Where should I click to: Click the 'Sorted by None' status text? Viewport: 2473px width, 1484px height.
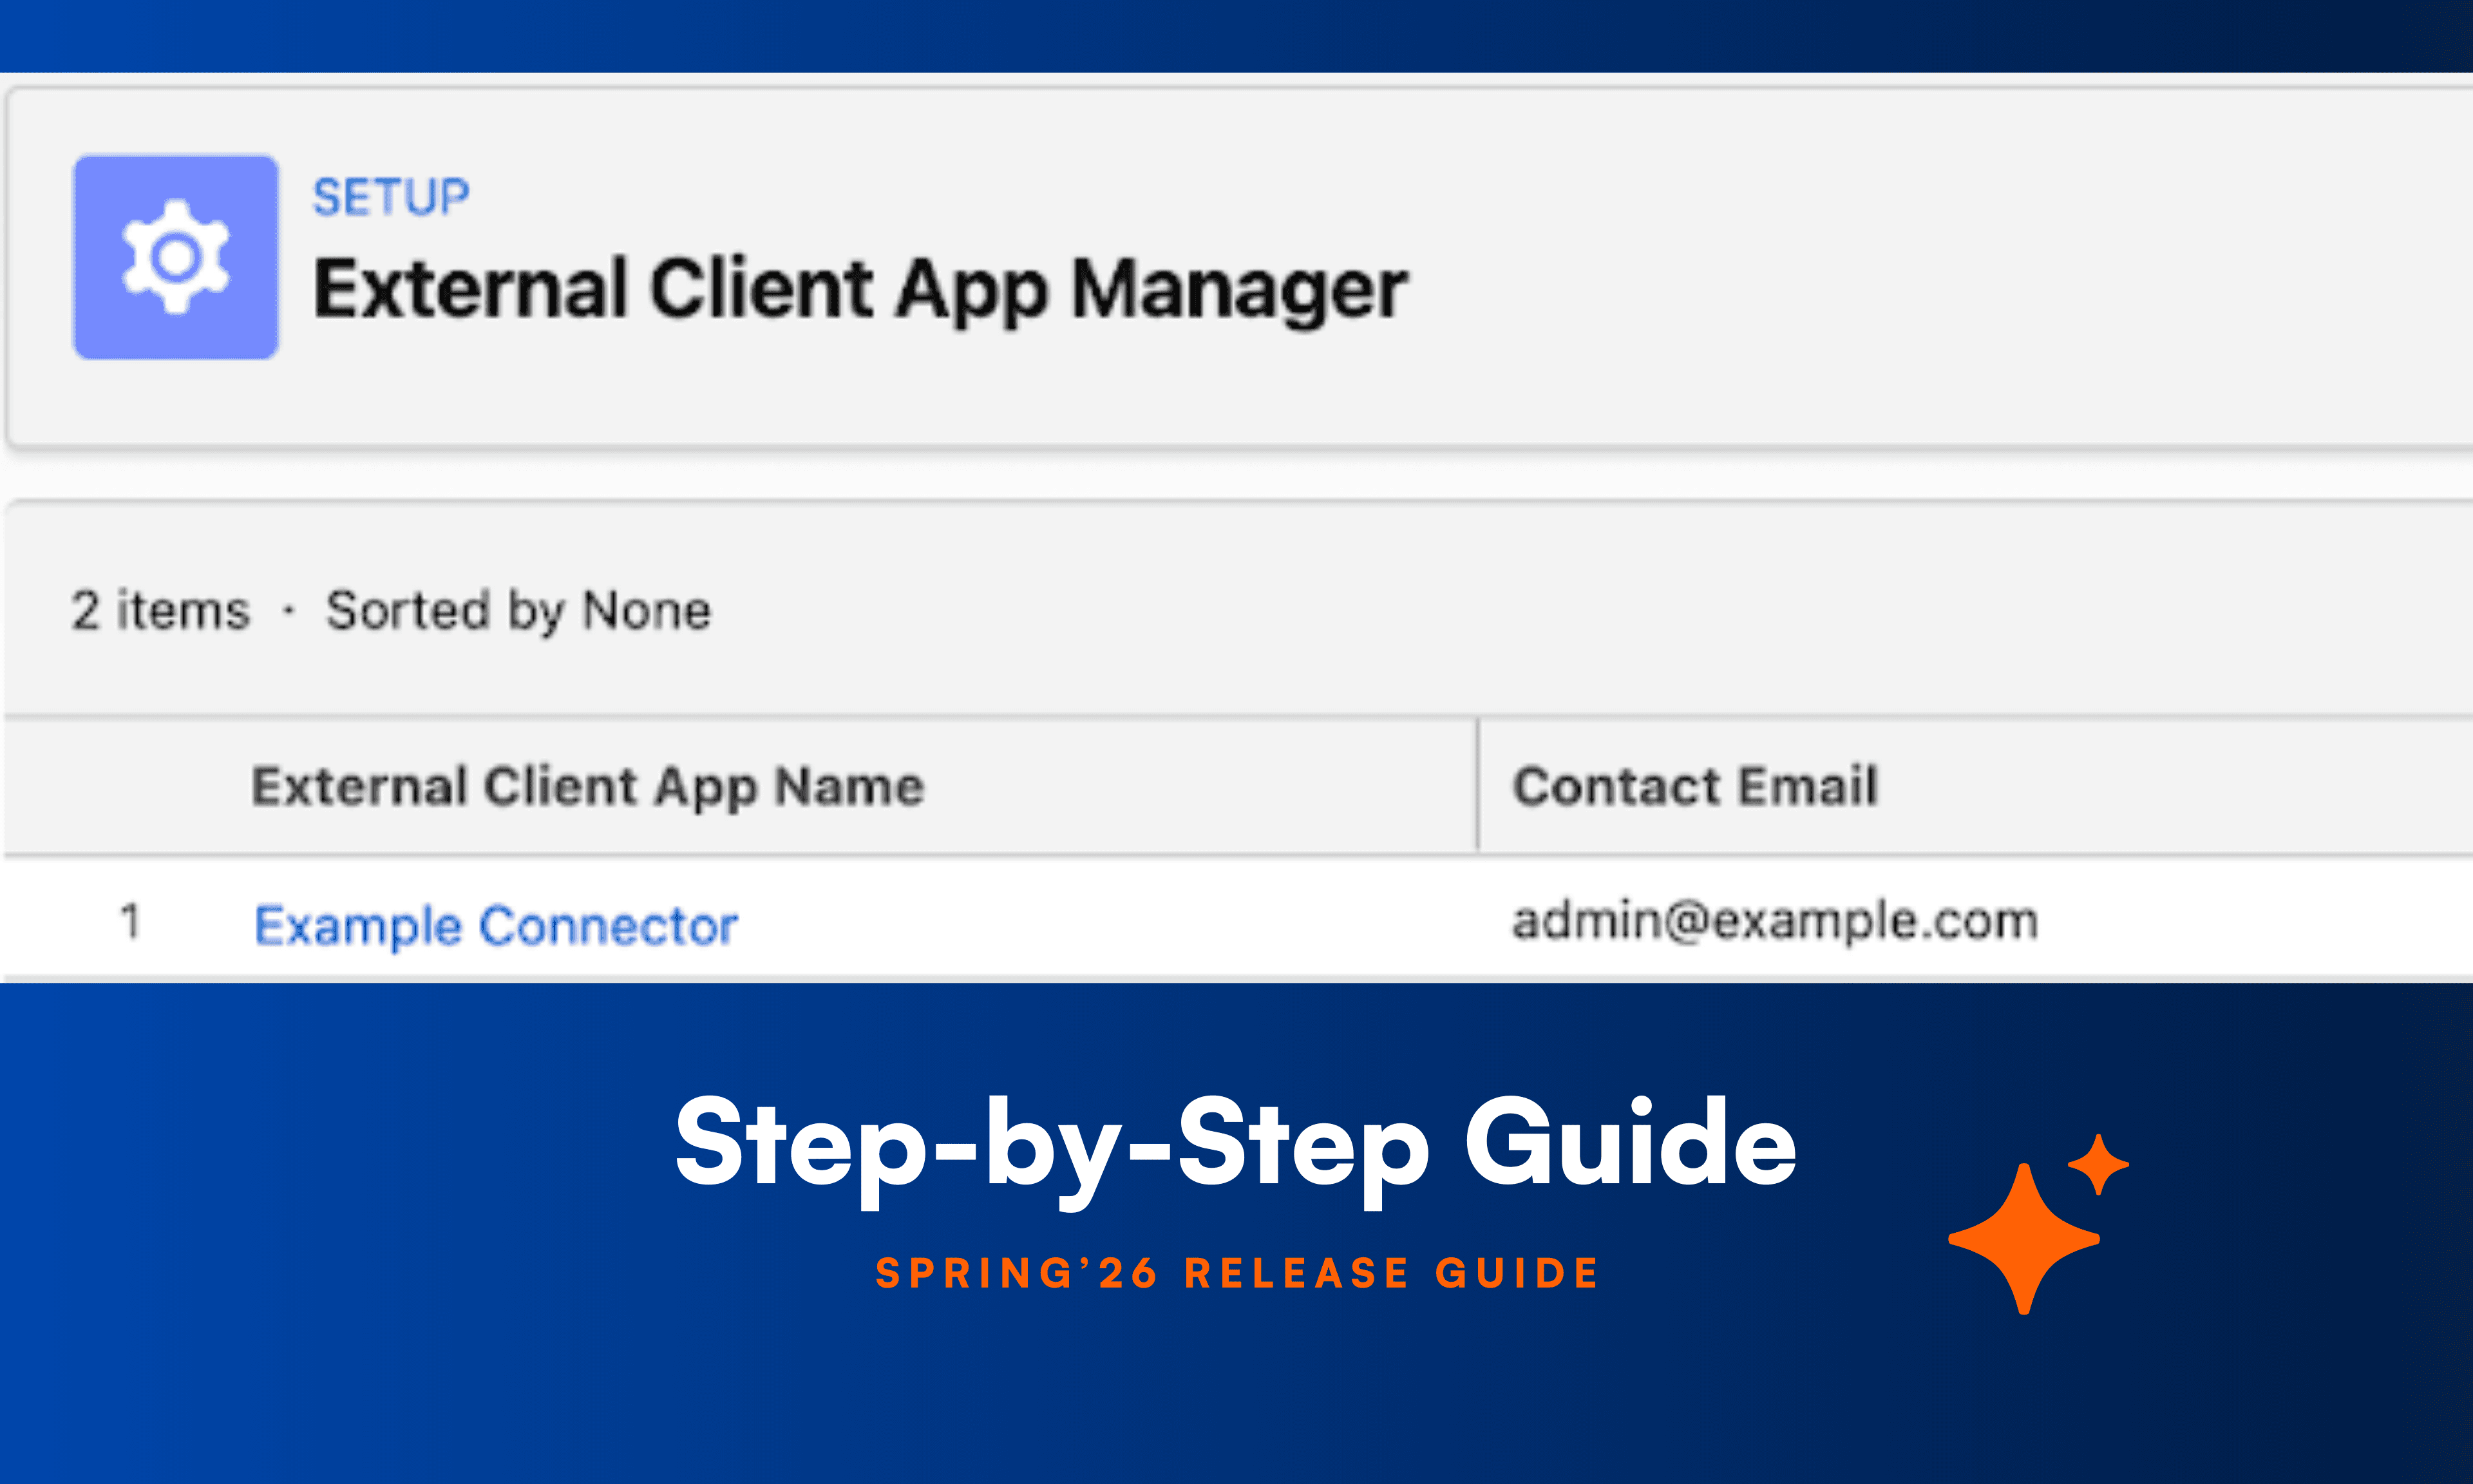tap(518, 610)
